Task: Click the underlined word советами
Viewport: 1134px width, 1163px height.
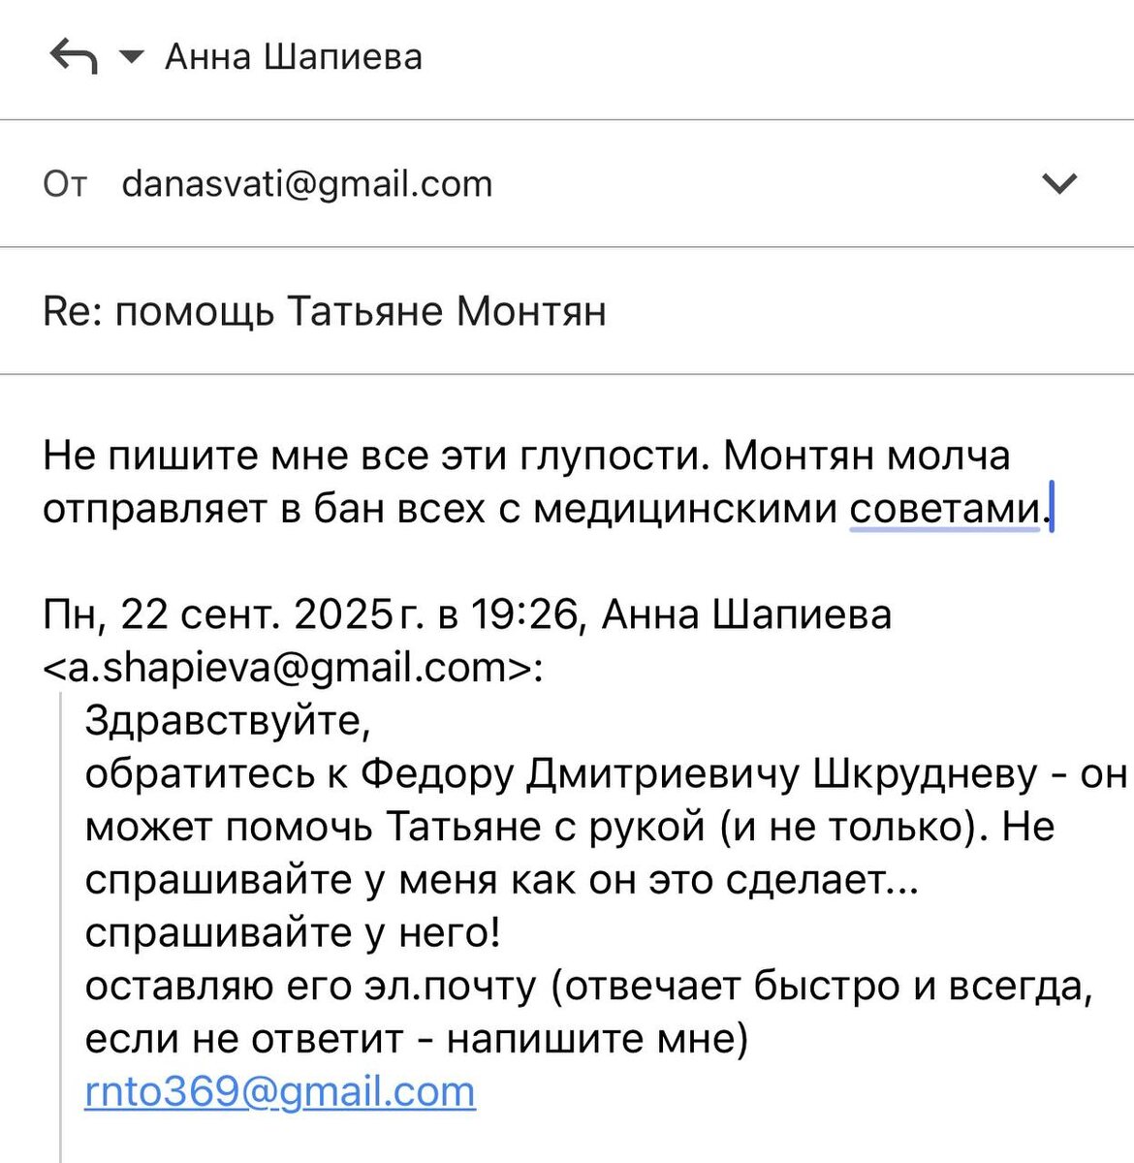Action: coord(944,508)
